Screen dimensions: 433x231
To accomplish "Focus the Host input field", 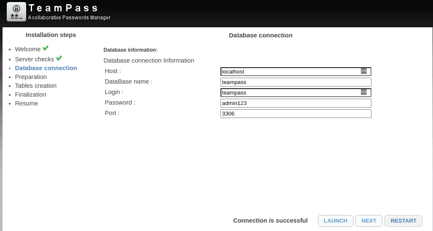I will pos(296,71).
